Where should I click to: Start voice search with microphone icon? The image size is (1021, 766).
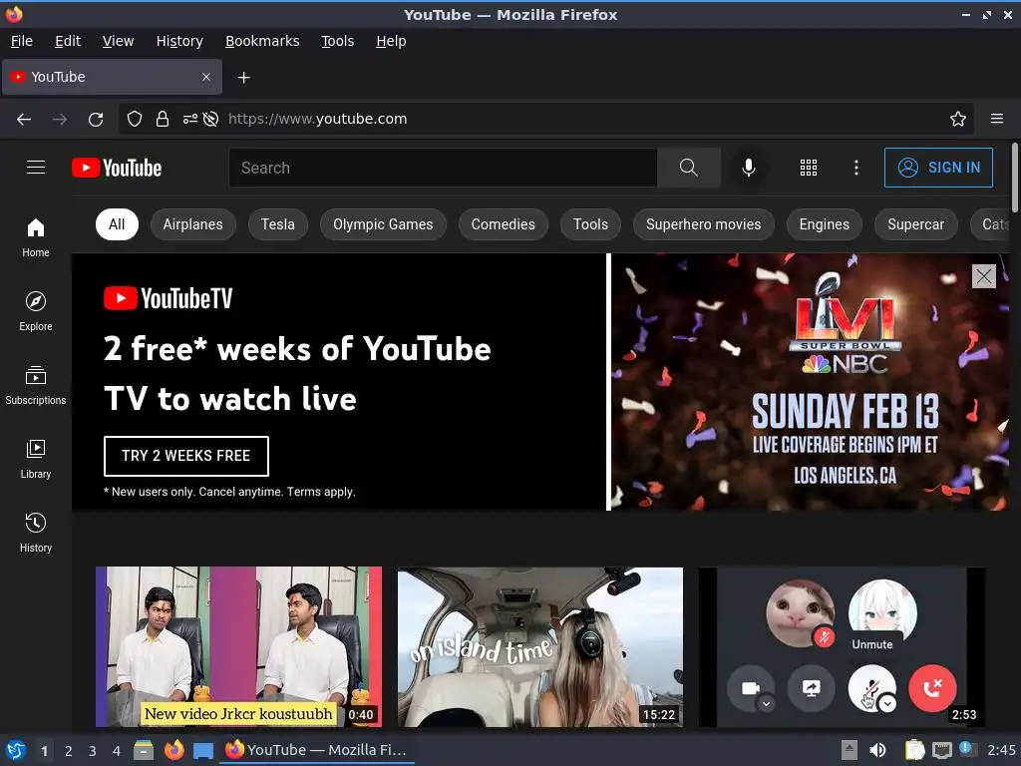[749, 168]
